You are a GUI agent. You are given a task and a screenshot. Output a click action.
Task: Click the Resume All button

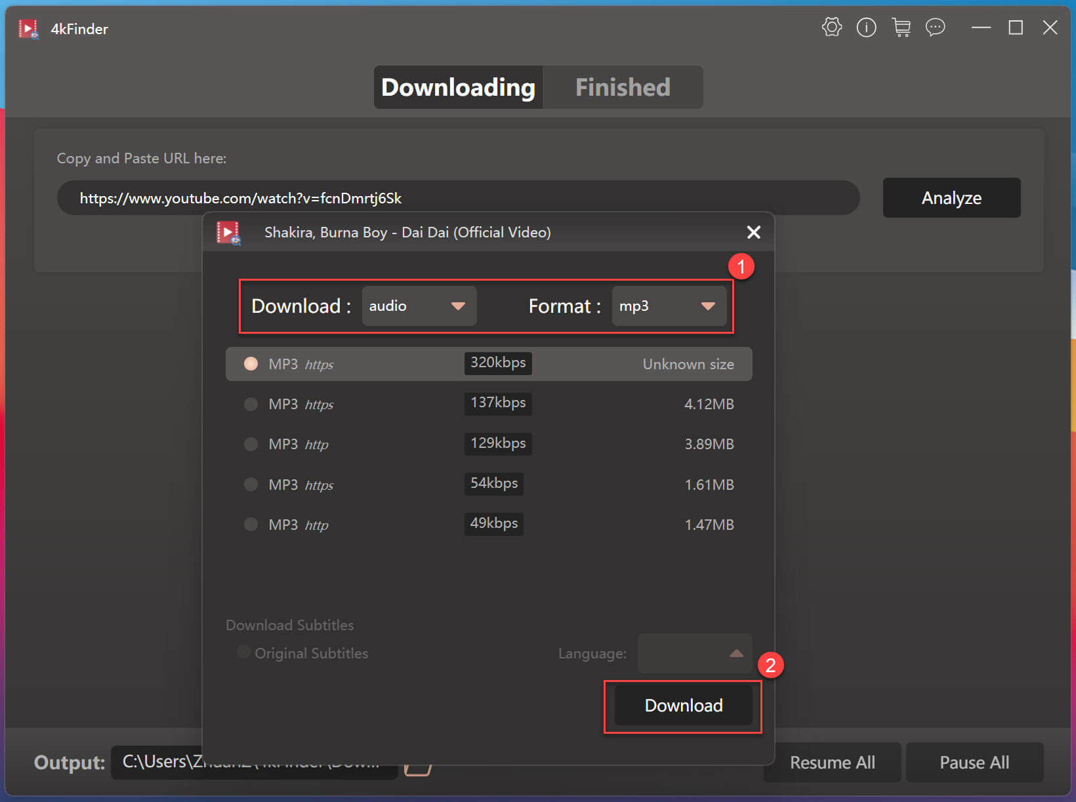tap(832, 762)
